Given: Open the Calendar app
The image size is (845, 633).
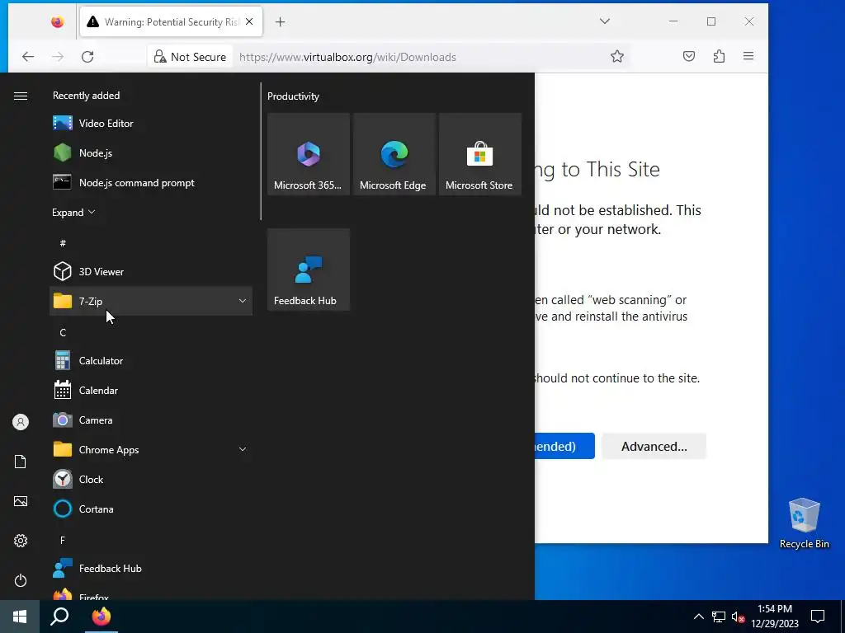Looking at the screenshot, I should click(151, 390).
